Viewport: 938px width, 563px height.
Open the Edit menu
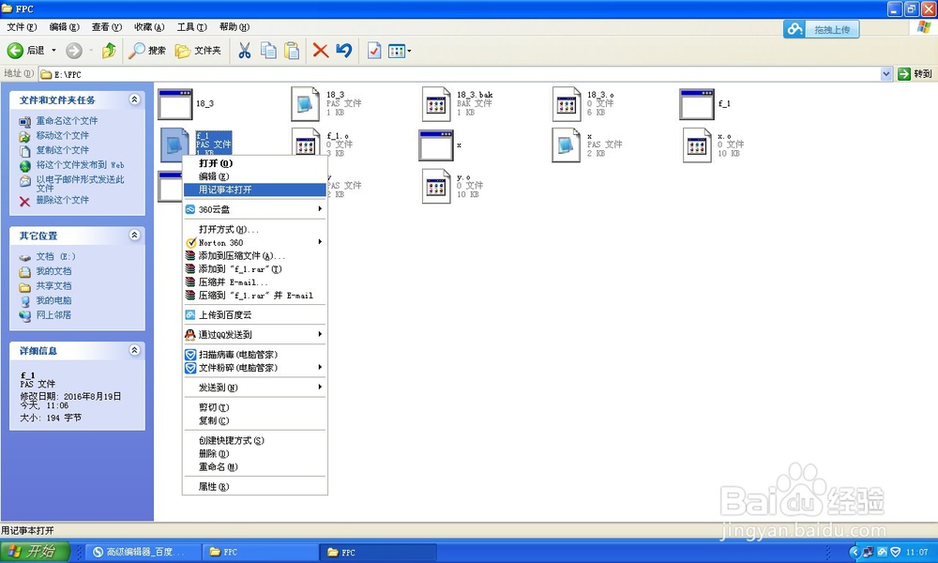(x=64, y=27)
